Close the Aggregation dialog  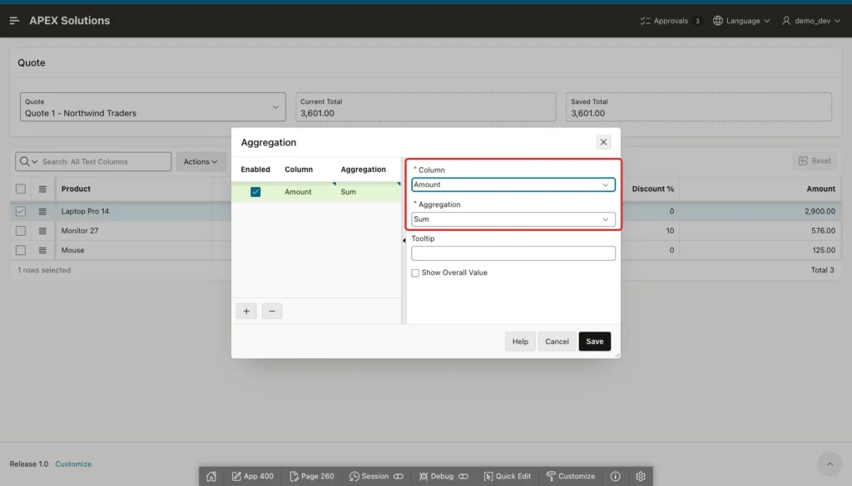coord(603,142)
